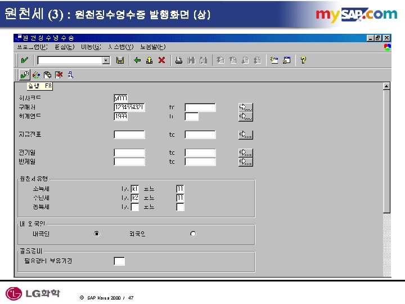Viewport: 405px width, 304px height.
Task: Click the blue Program Documentation info icon
Action: (70, 75)
